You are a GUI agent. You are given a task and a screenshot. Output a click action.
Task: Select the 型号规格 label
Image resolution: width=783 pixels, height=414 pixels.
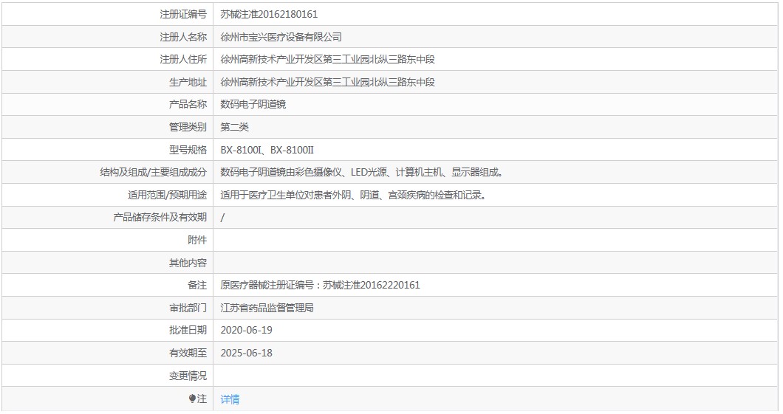[188, 150]
